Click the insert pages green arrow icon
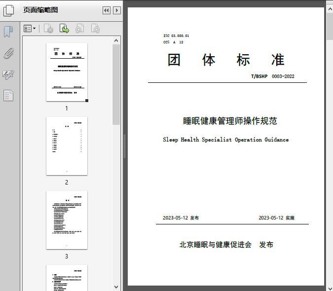333x291 pixels. tap(64, 29)
